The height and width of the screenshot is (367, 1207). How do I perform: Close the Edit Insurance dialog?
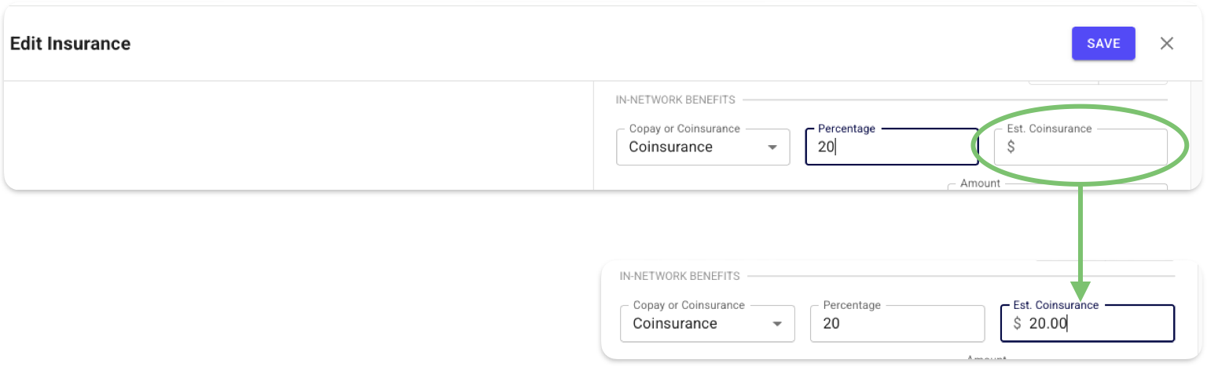click(1167, 44)
